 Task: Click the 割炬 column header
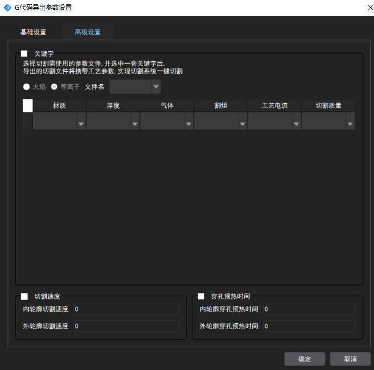[221, 105]
